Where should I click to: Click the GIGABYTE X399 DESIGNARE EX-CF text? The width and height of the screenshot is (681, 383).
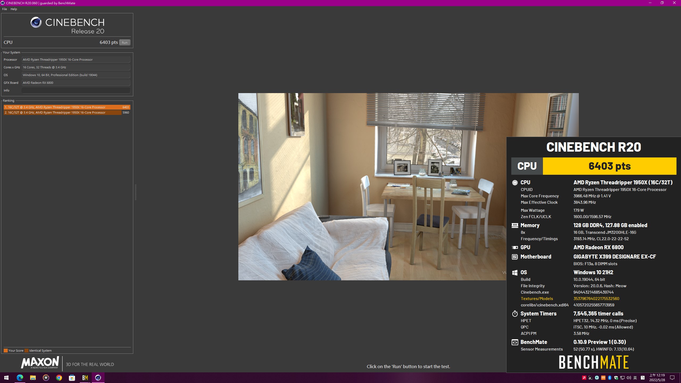coord(614,257)
